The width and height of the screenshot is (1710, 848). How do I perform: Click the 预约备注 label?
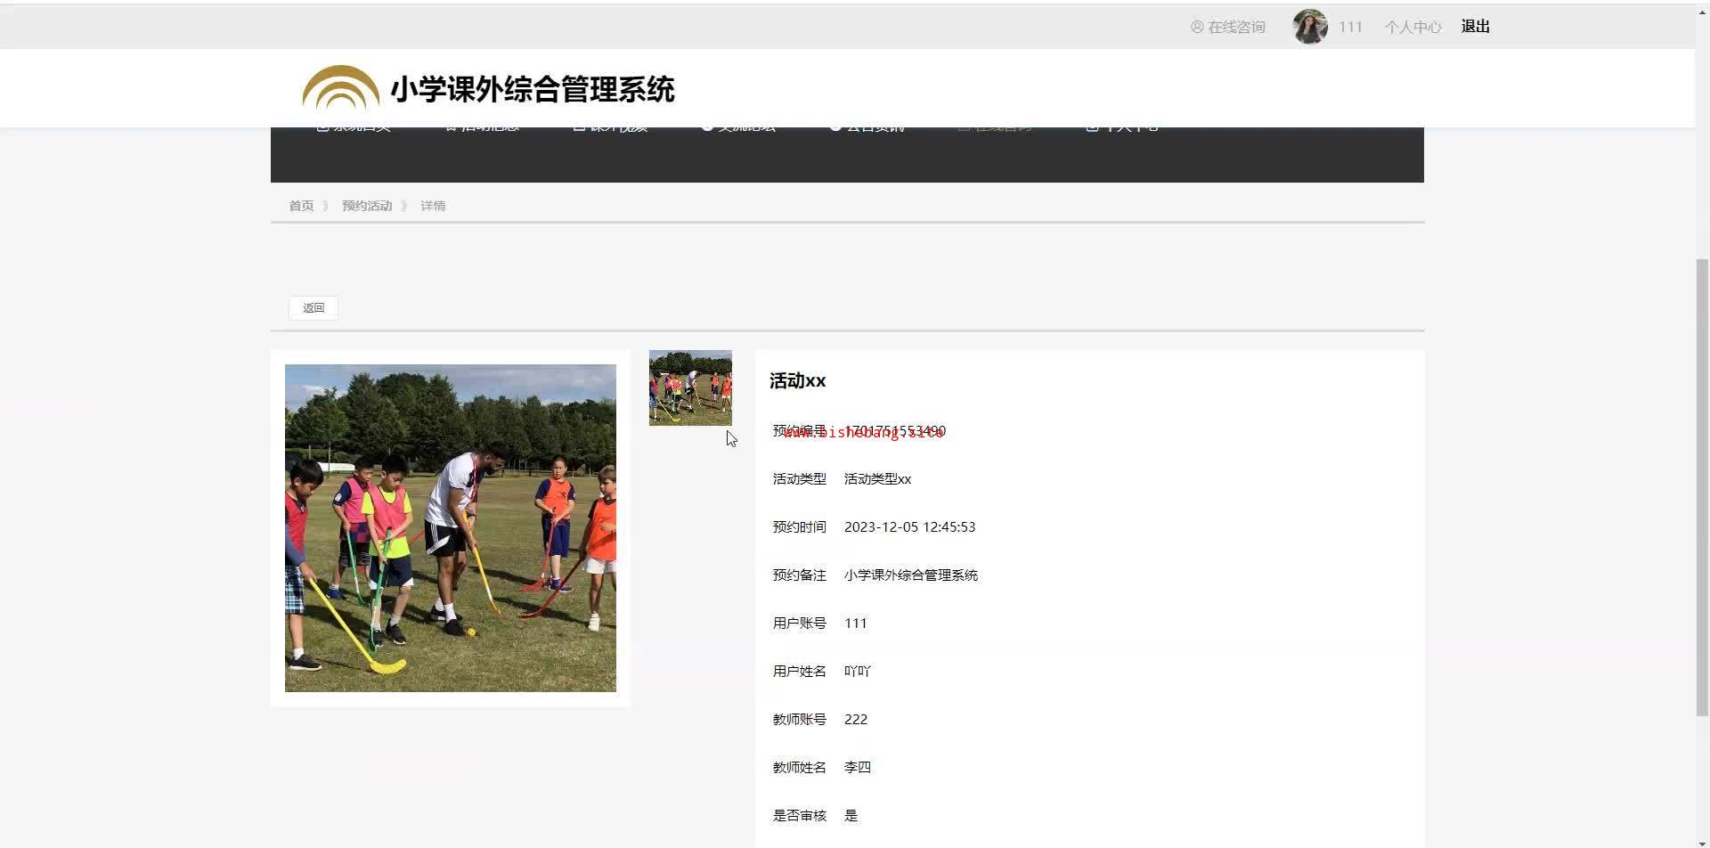tap(799, 575)
